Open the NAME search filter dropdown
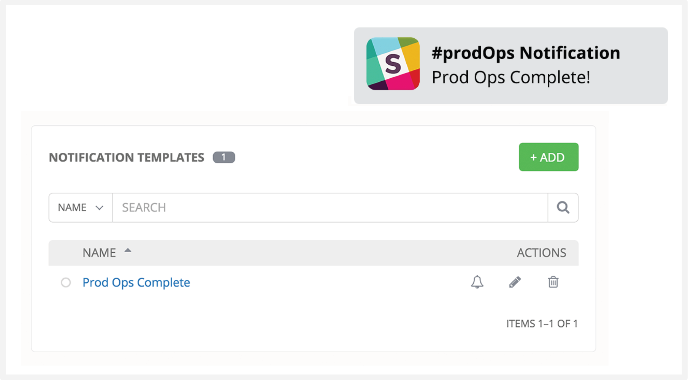This screenshot has width=688, height=380. point(80,207)
